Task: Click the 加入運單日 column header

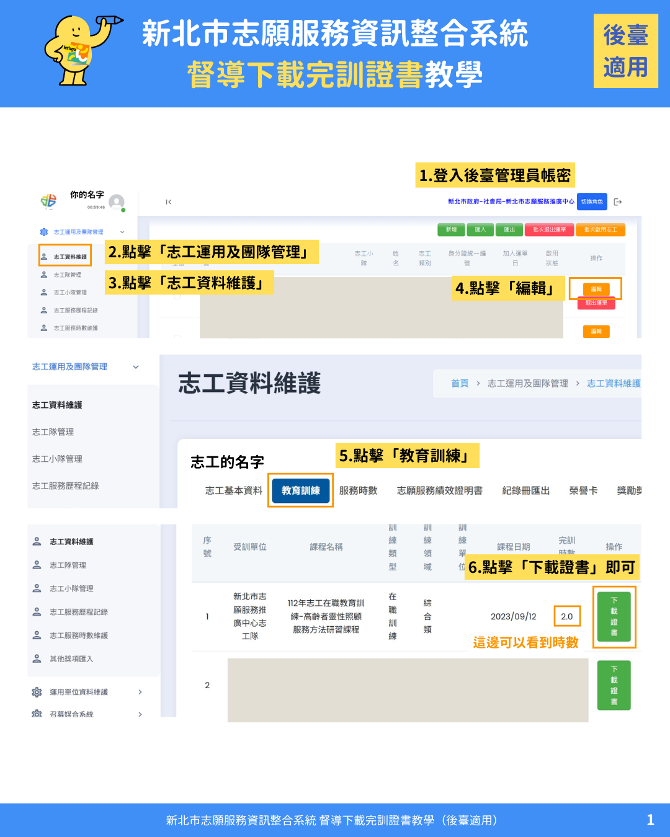Action: tap(516, 258)
